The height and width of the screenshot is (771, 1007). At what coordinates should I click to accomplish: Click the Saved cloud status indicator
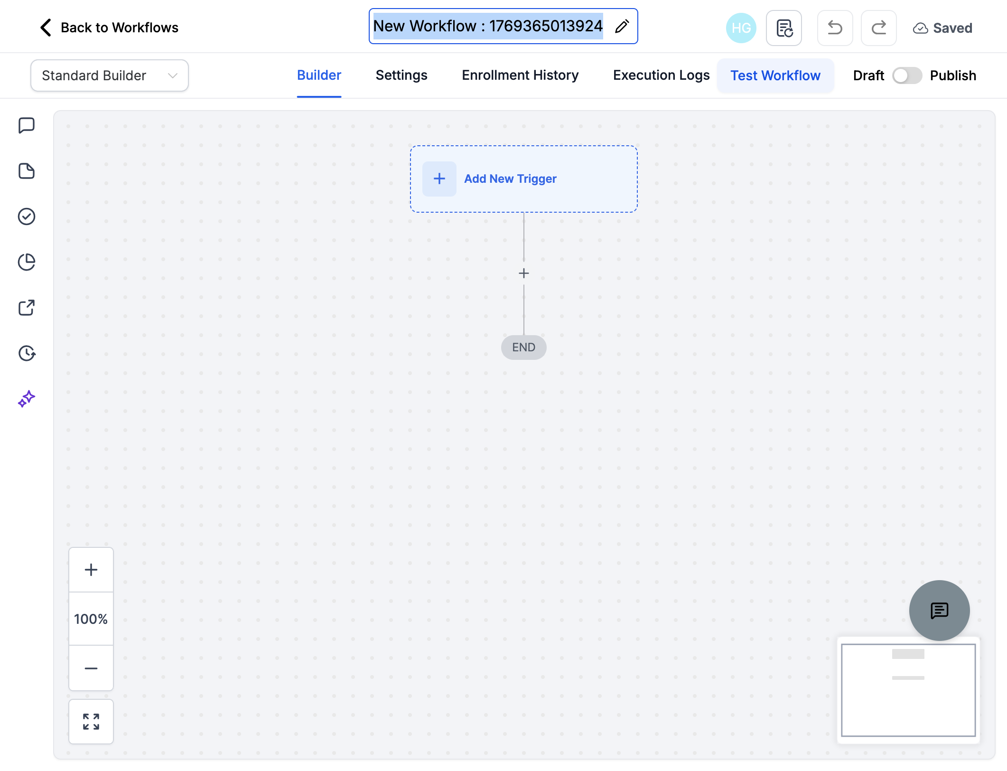tap(942, 28)
